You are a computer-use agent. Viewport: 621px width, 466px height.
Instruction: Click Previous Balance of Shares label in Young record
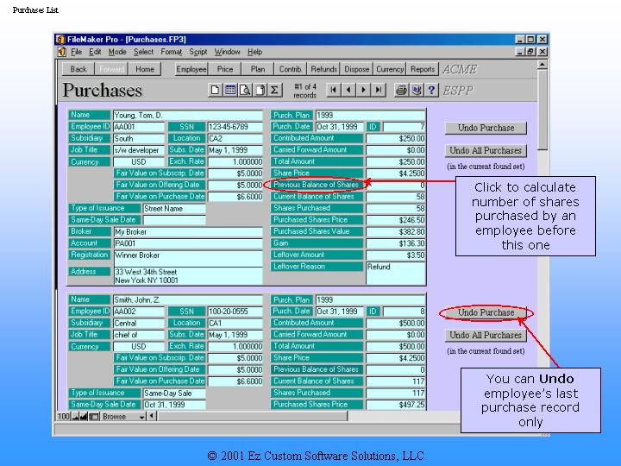[x=316, y=185]
